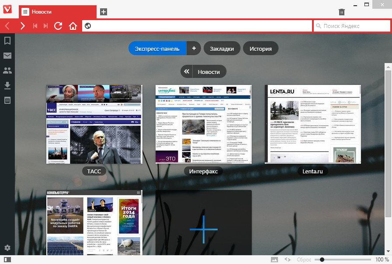Go back to the previous page

coord(7,26)
